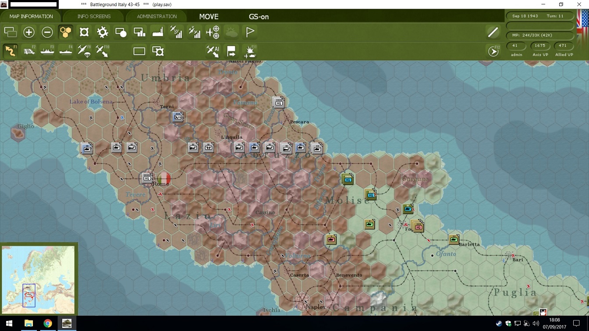Open the Steam tray icon
The image size is (589, 331).
tap(499, 324)
